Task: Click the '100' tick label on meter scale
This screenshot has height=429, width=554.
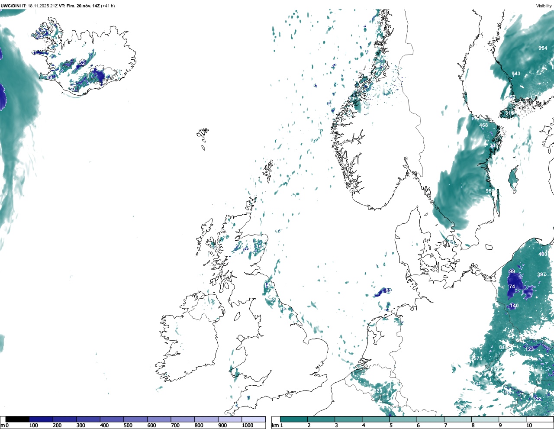Action: (33, 426)
